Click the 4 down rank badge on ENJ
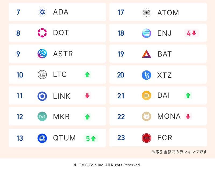Viewport: 215px width, 171px height. [x=191, y=33]
